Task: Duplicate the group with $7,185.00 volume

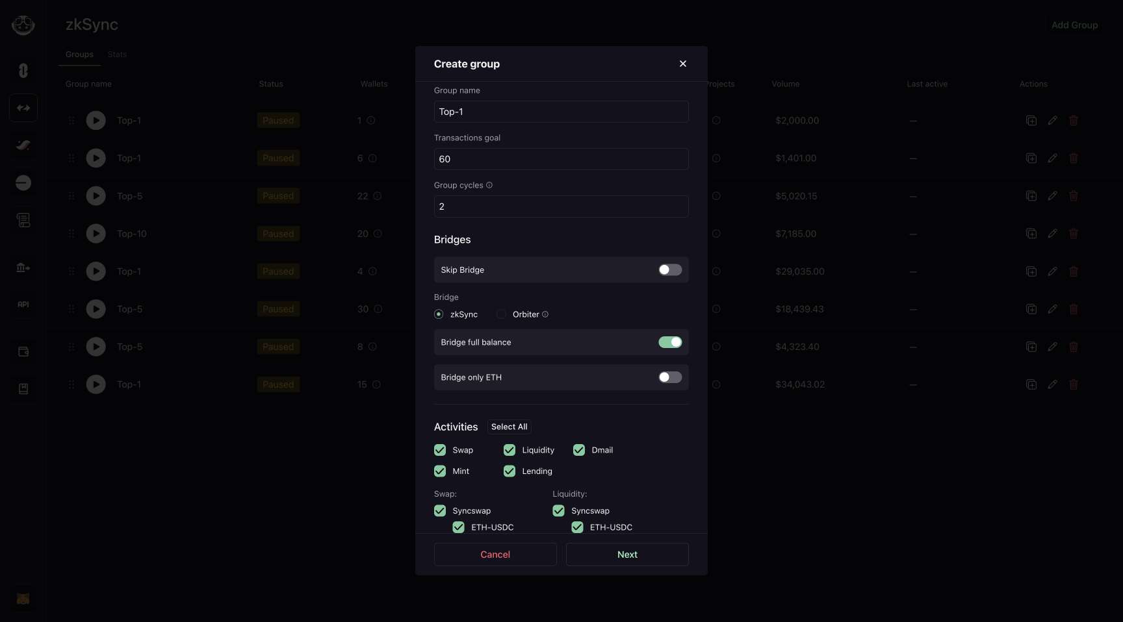Action: 1031,234
